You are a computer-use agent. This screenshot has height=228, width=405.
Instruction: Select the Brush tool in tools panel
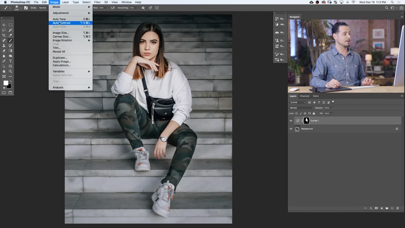10,40
